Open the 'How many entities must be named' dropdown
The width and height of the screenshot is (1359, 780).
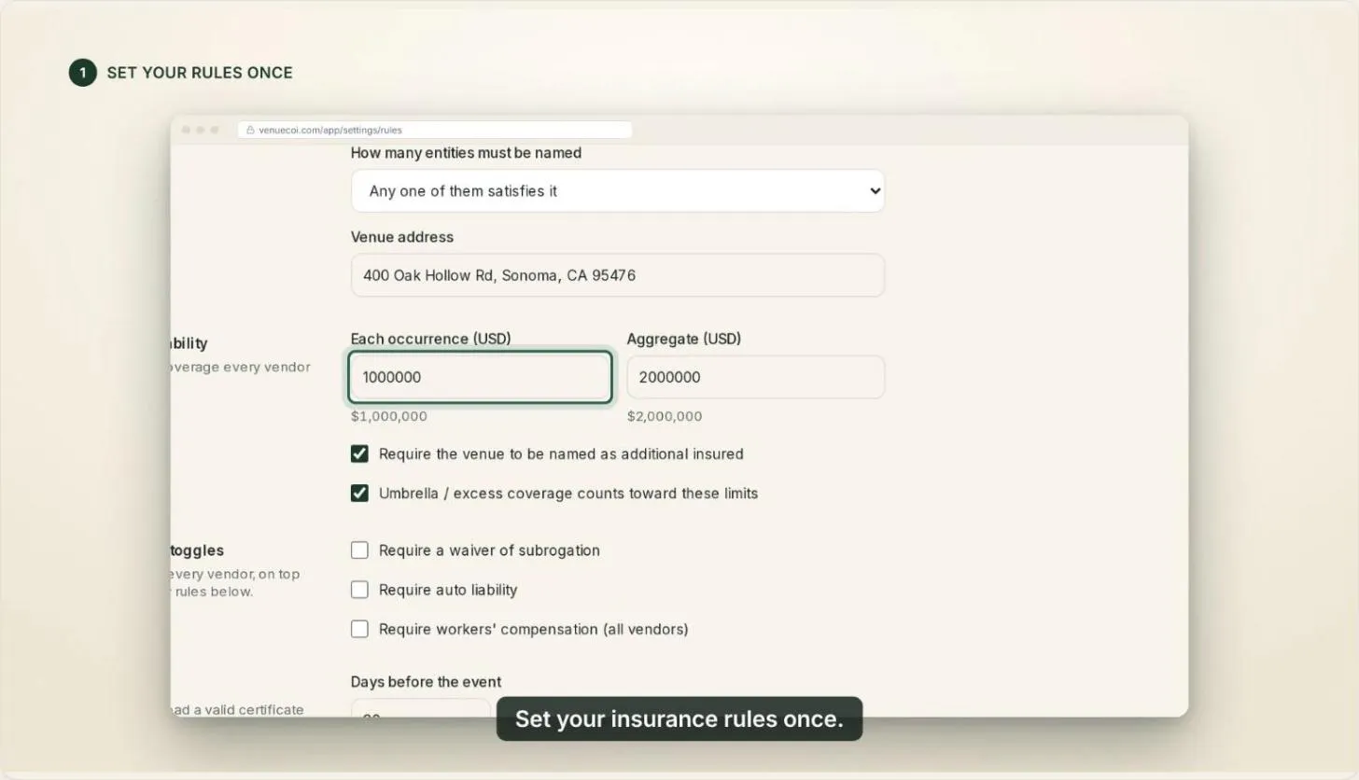pos(618,190)
